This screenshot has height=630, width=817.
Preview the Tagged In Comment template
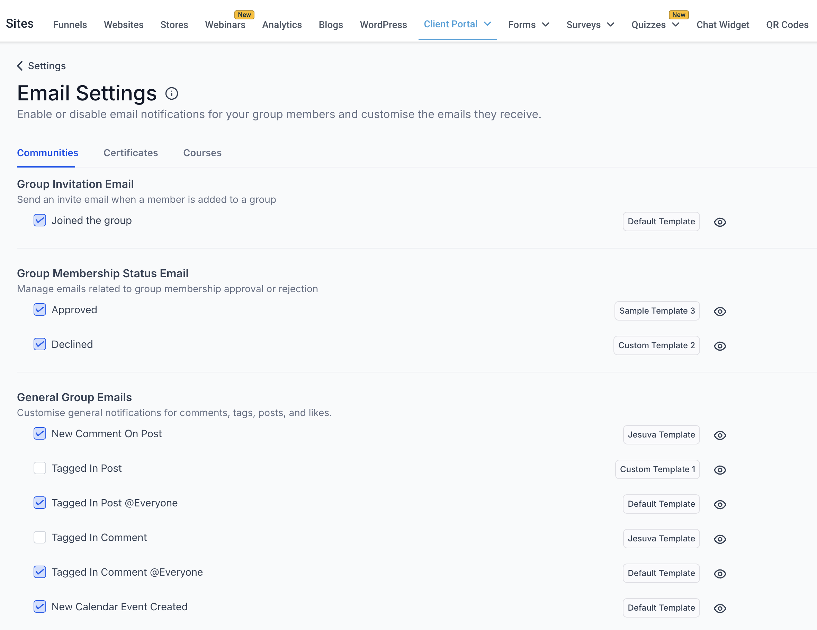[x=720, y=539]
